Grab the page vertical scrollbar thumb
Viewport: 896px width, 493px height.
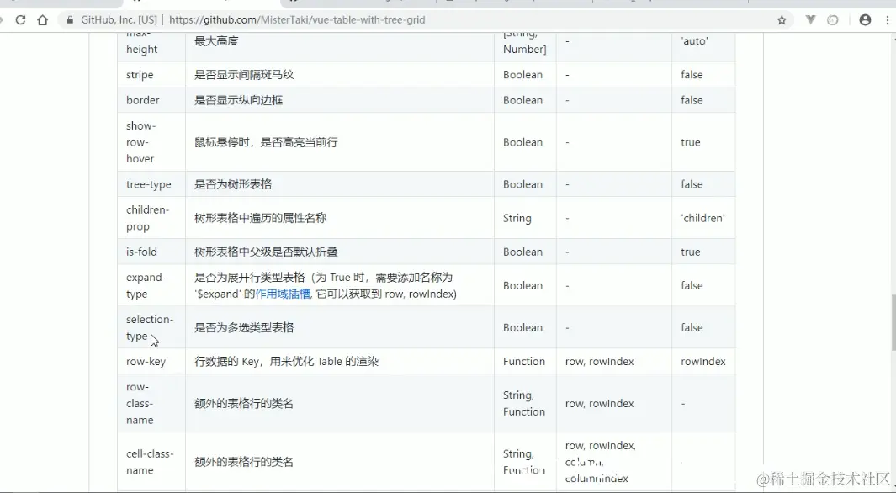(x=893, y=321)
